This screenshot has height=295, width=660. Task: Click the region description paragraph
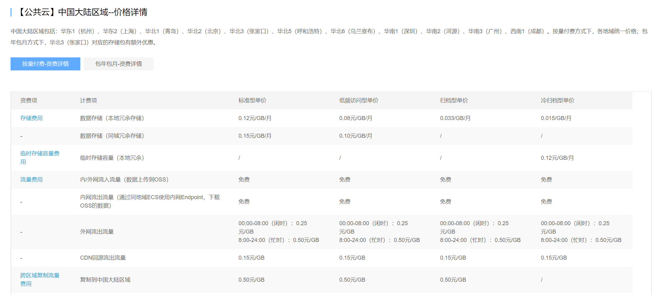[x=329, y=37]
